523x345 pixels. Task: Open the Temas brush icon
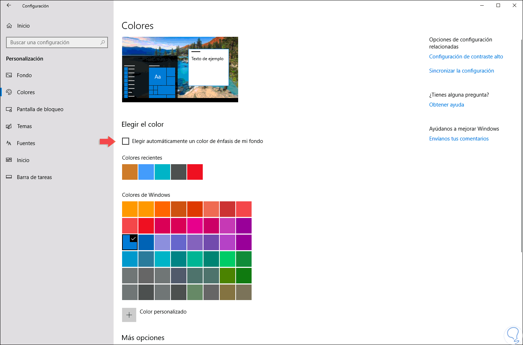(9, 126)
